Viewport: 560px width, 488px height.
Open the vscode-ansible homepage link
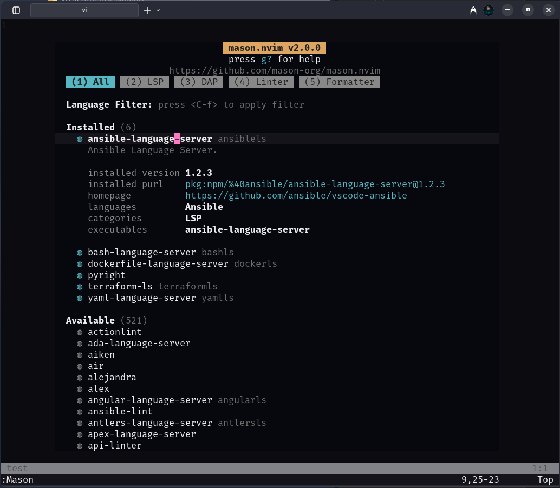(x=296, y=195)
